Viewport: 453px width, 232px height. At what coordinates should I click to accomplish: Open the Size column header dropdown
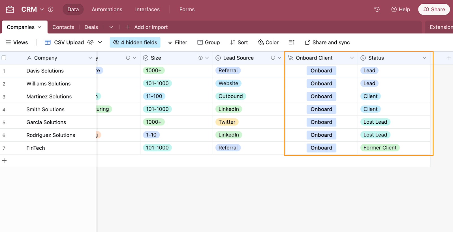point(207,58)
